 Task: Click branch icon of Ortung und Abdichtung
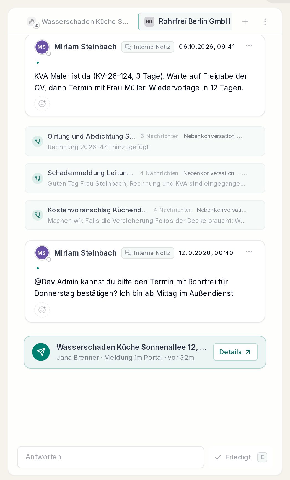[38, 141]
